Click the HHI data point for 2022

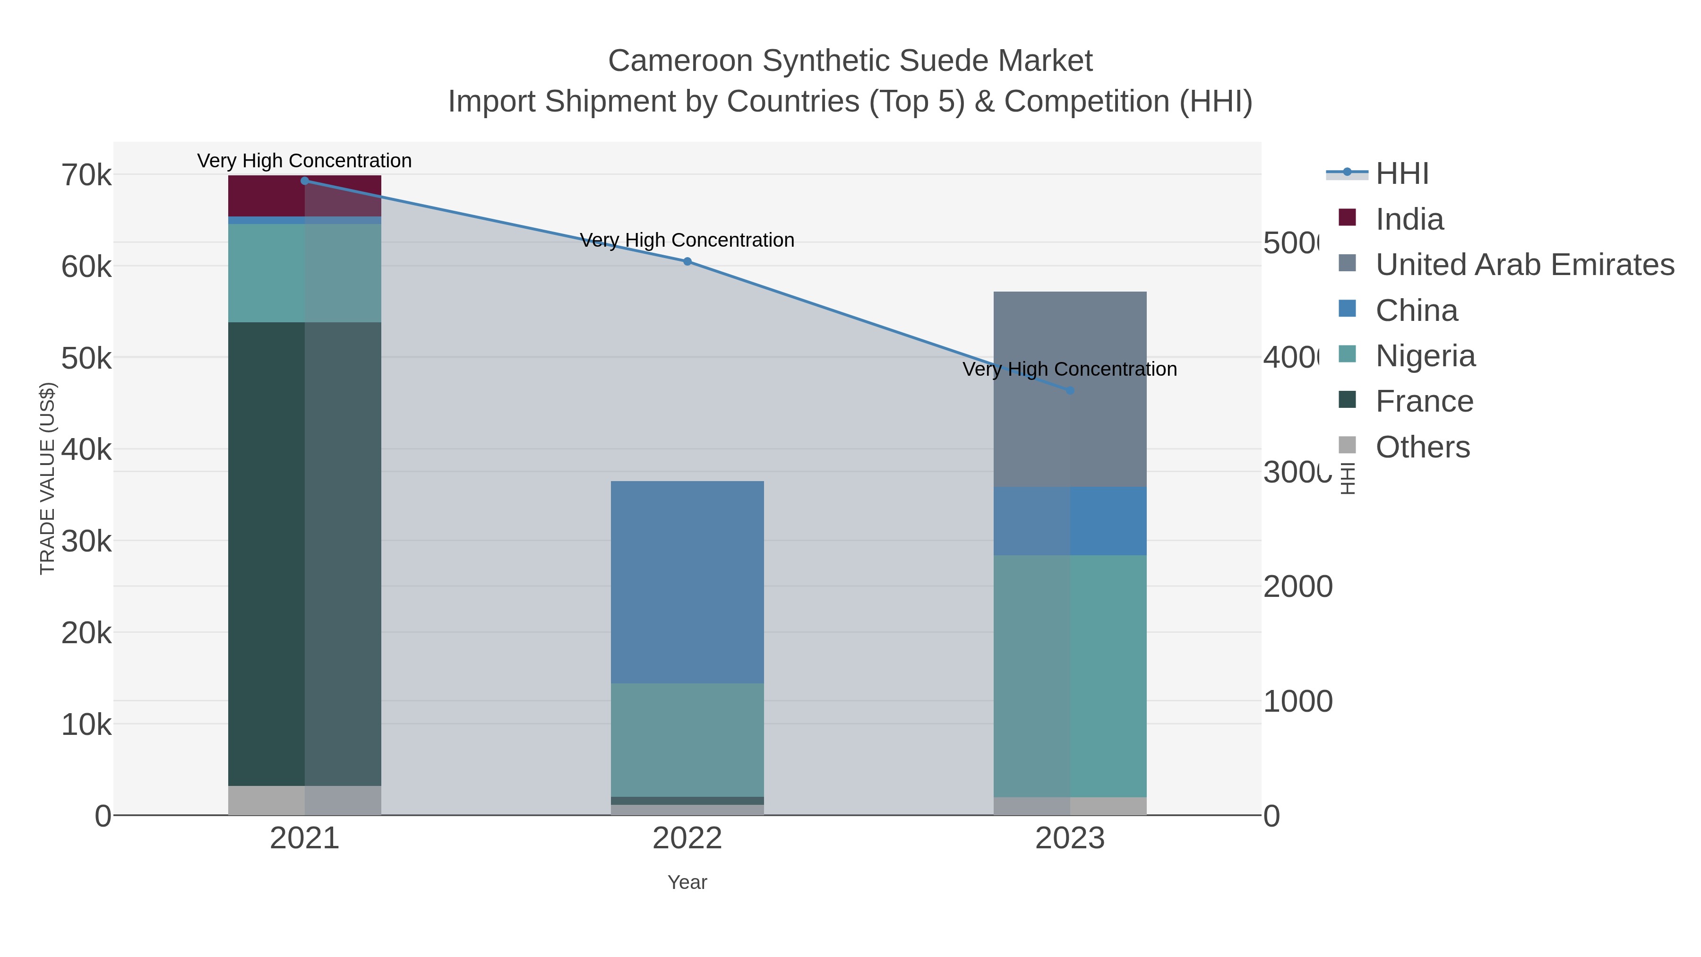pyautogui.click(x=687, y=261)
